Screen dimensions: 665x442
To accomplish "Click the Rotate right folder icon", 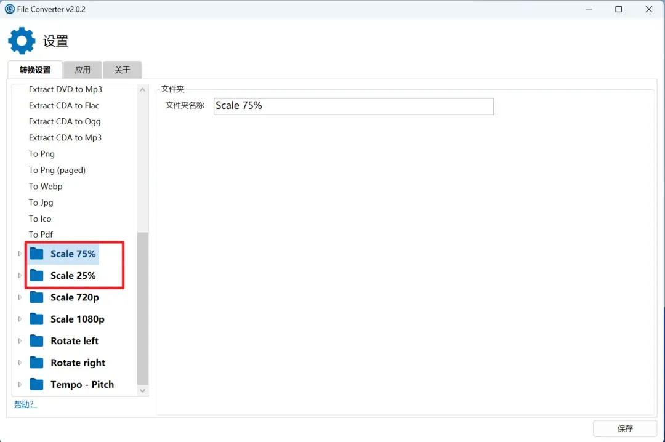I will [x=36, y=363].
